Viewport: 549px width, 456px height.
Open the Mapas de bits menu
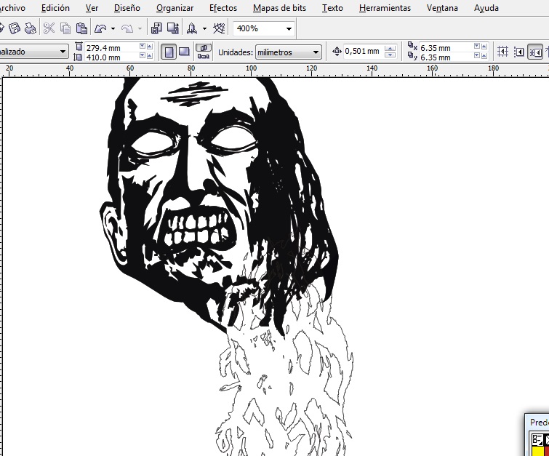point(279,8)
